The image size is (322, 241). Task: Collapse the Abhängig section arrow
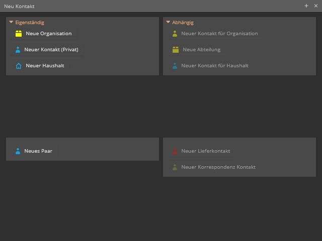coord(168,22)
